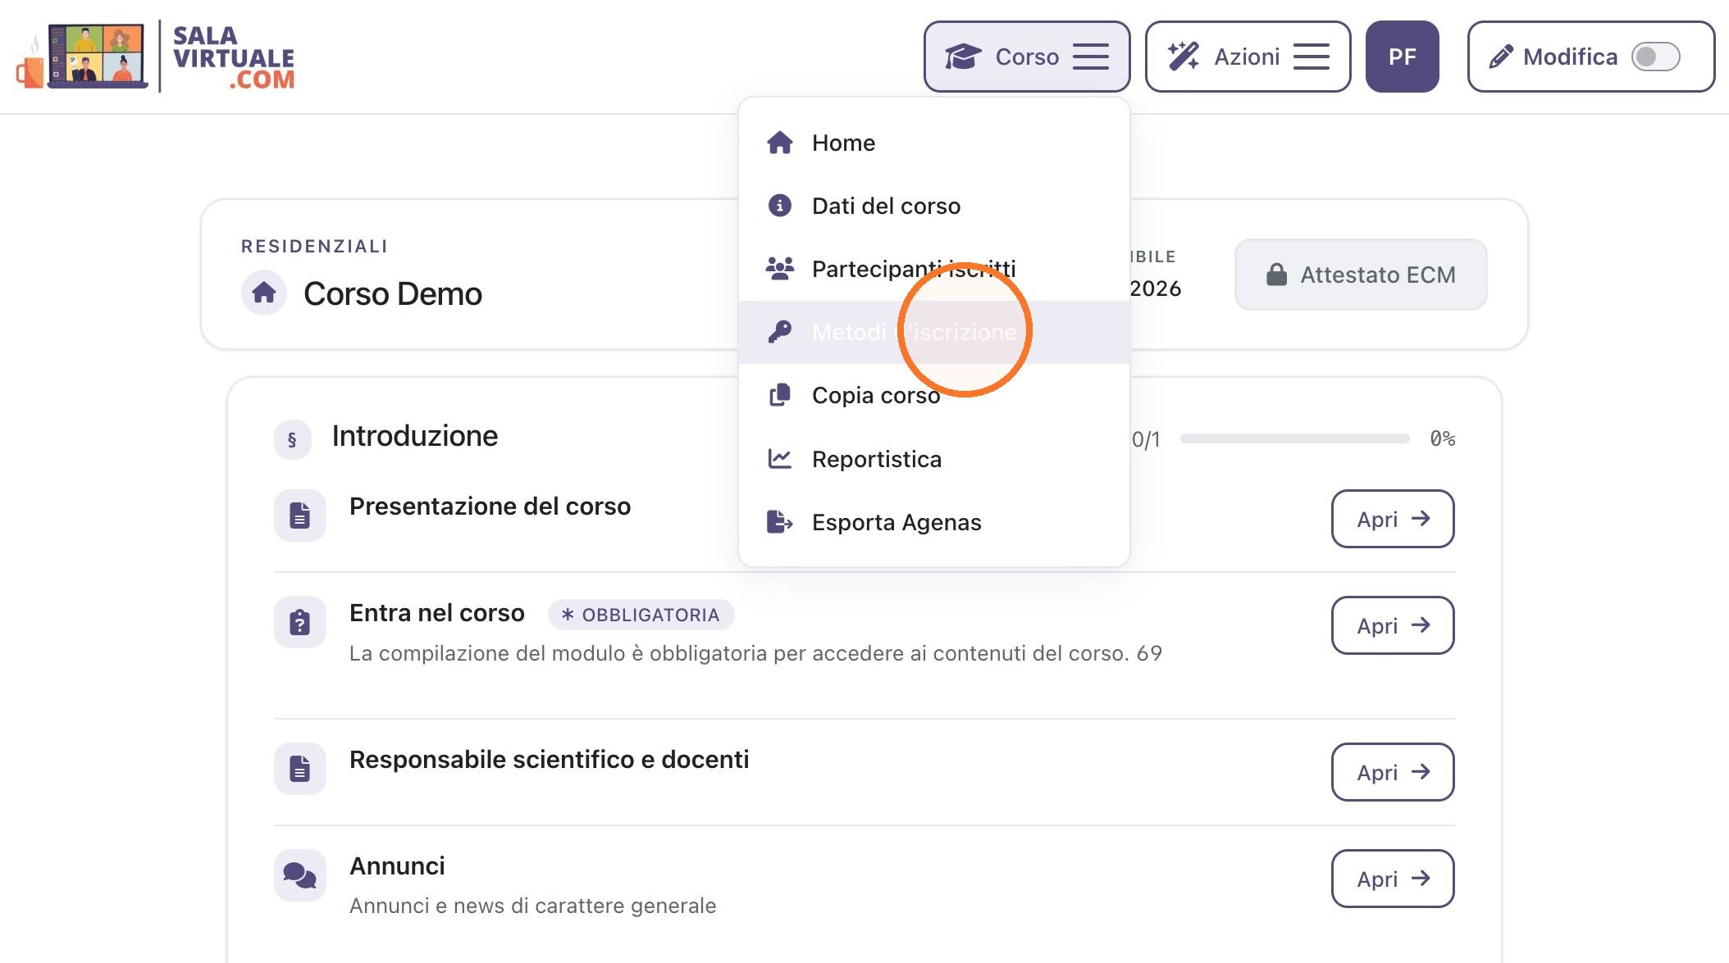Click the house icon next to Corso Demo
1729x963 pixels.
pos(264,293)
